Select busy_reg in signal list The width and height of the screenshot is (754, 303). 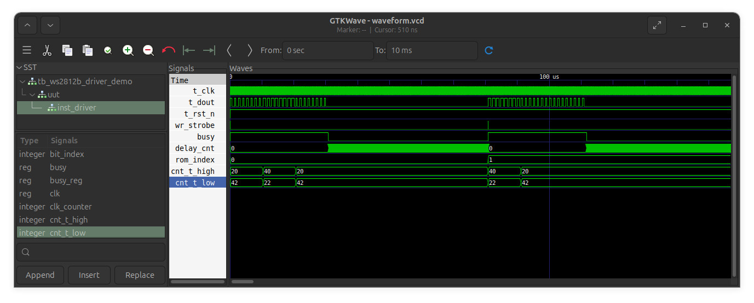point(91,180)
